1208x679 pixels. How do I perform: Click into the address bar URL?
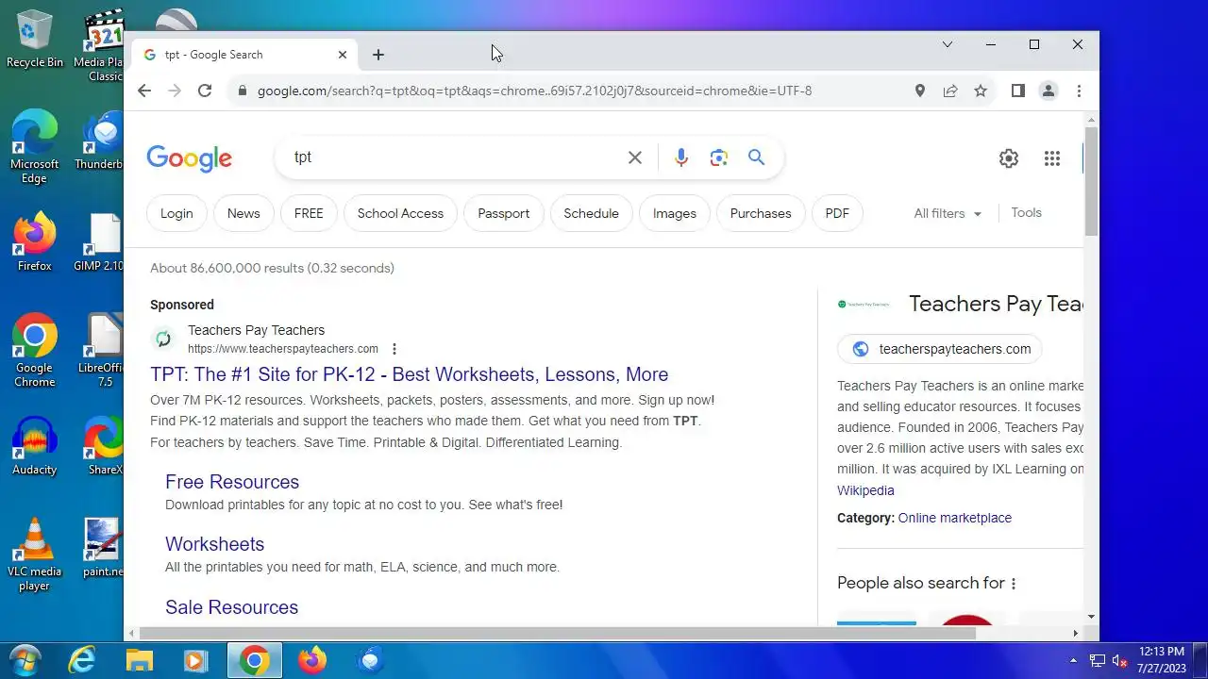coord(534,91)
